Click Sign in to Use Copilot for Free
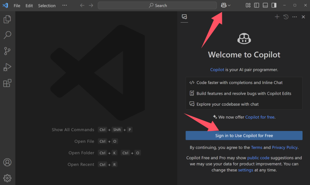This screenshot has width=310, height=185. pos(244,136)
